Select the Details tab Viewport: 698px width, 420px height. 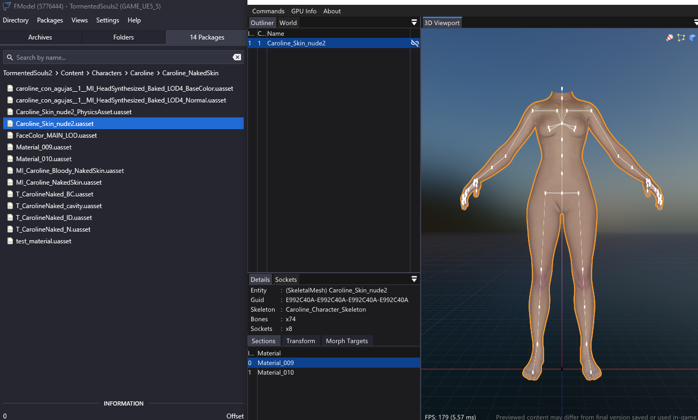(x=260, y=280)
